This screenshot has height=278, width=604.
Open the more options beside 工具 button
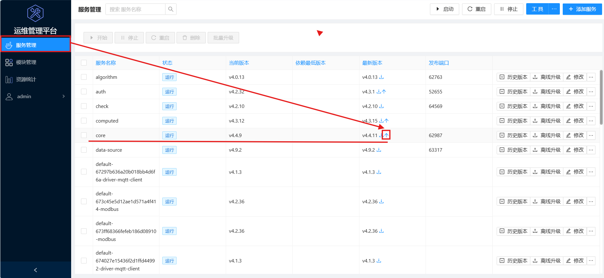[554, 9]
